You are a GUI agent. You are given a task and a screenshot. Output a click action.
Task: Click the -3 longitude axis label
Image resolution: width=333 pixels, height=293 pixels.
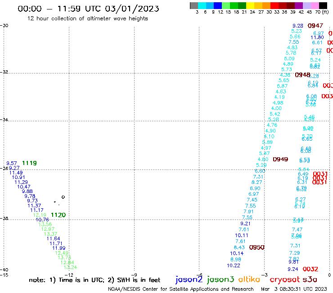click(x=265, y=275)
